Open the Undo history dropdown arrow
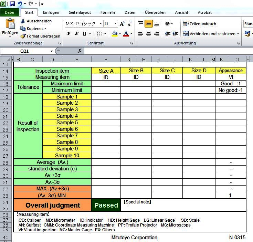253x242 pixels. 25,3
